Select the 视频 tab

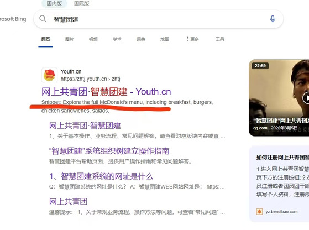click(93, 39)
